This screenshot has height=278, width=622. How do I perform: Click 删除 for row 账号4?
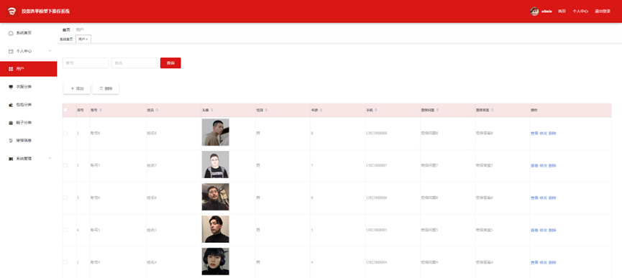(x=552, y=263)
